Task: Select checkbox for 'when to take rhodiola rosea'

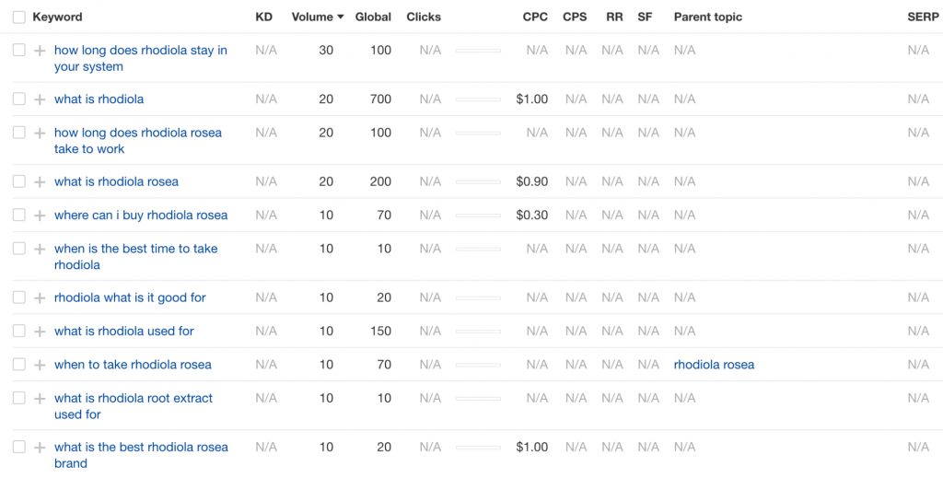Action: tap(19, 365)
